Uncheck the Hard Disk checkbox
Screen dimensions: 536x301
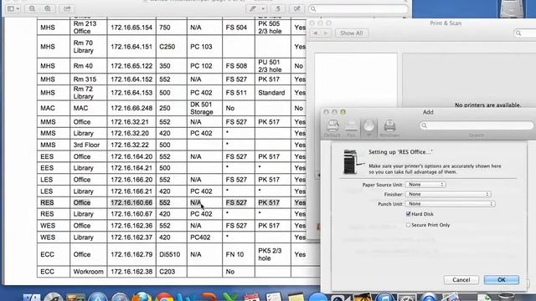tap(408, 214)
